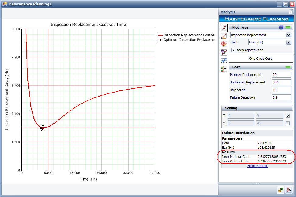
Task: Click the green-and-yellow linked boxes icon at panel bottom
Action: (280, 190)
